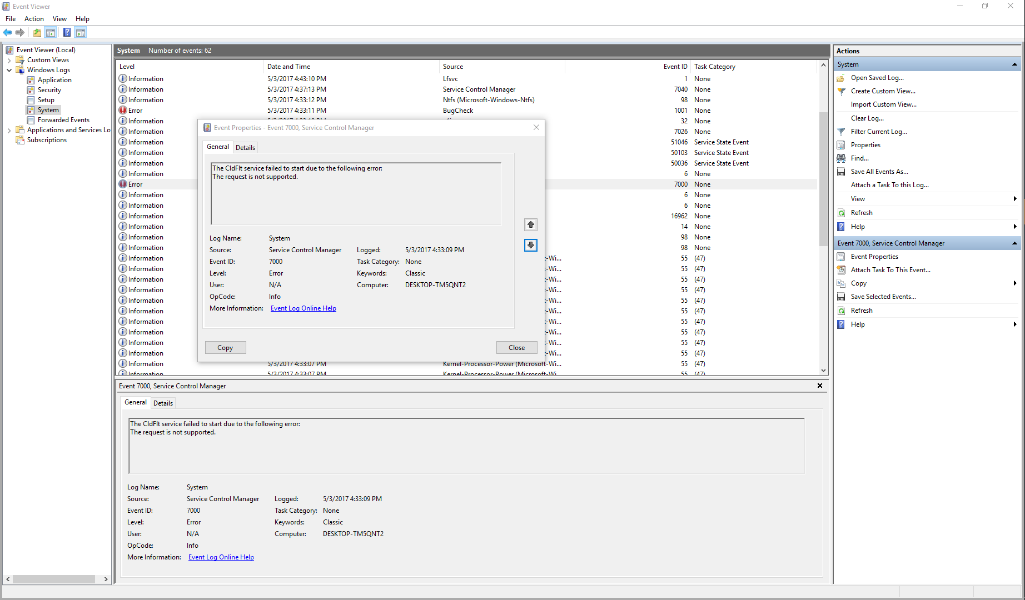Close the Event Properties dialog with X

click(536, 127)
